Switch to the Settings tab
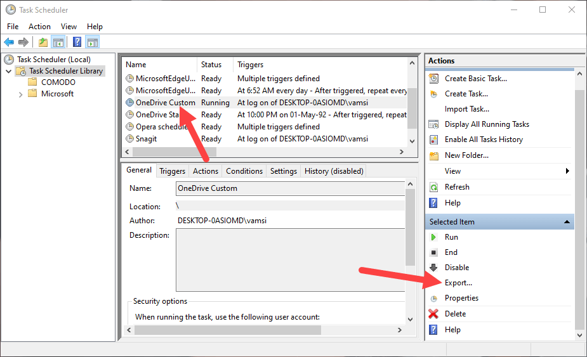The width and height of the screenshot is (587, 357). 284,171
